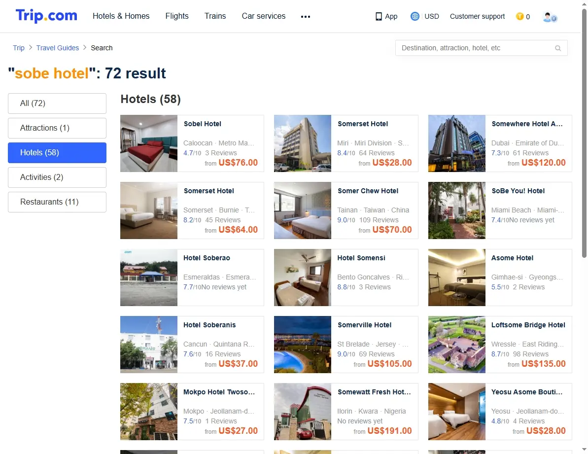Viewport: 588px width, 454px height.
Task: Click the Hotel Somensi title
Action: 361,258
